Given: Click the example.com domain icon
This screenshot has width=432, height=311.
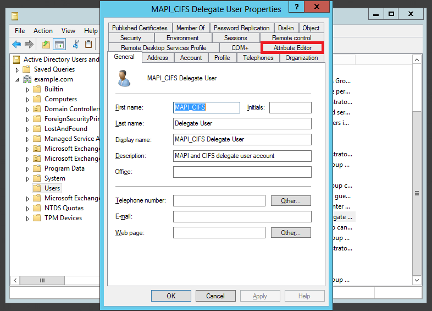Looking at the screenshot, I should [x=27, y=79].
